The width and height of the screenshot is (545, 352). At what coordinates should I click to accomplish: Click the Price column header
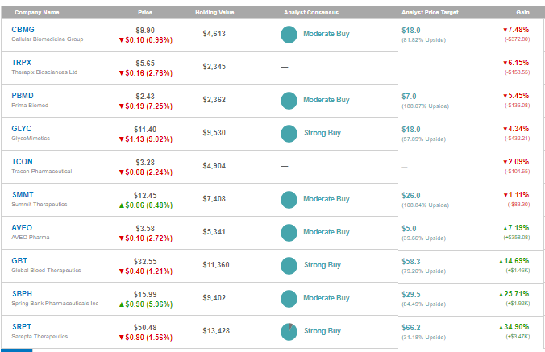pos(145,13)
